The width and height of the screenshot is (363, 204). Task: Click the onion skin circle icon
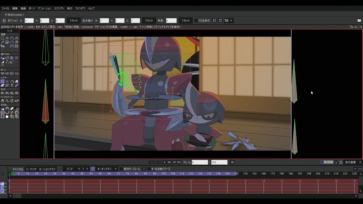pyautogui.click(x=92, y=169)
